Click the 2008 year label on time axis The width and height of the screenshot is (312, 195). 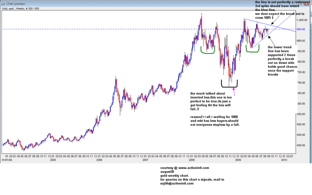tap(191, 160)
